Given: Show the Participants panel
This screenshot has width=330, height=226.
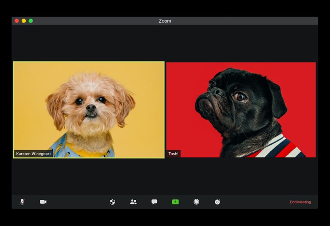Looking at the screenshot, I should coord(133,202).
